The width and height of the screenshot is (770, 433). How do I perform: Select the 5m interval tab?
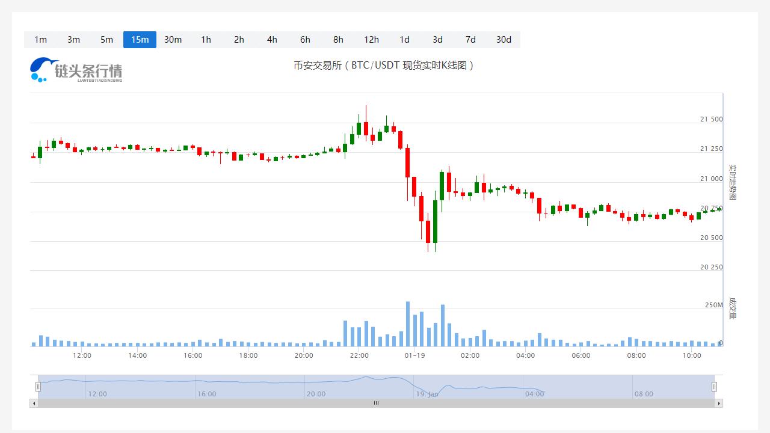click(x=106, y=40)
